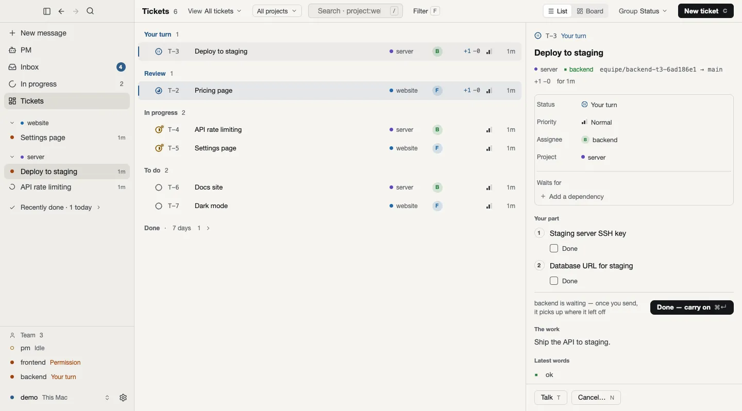Click the New ticket button

point(706,11)
